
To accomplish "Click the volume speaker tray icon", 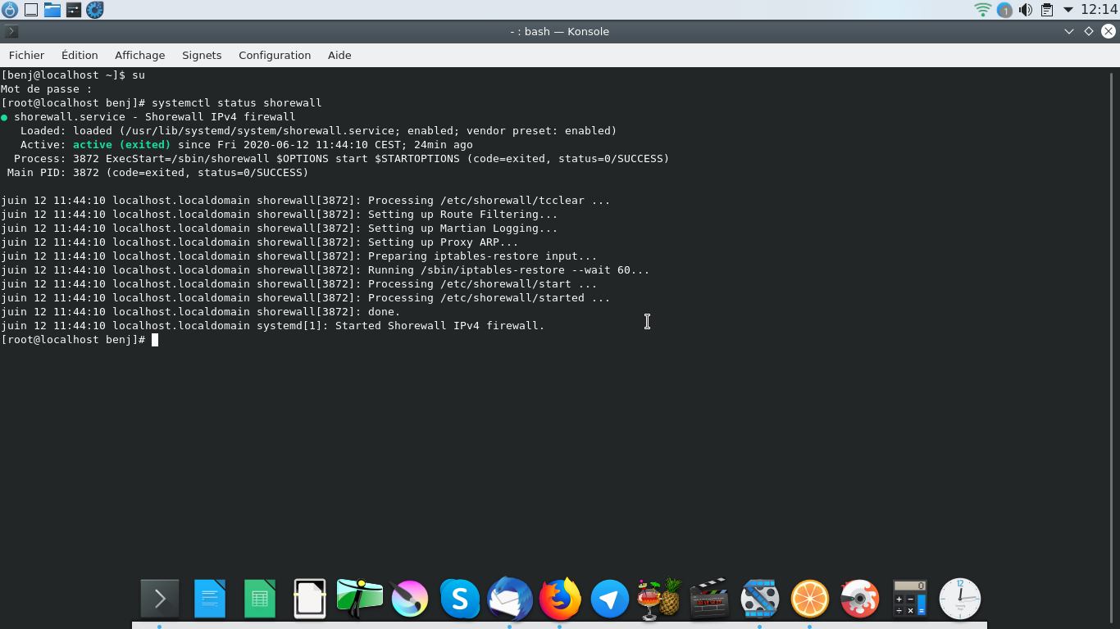I will [x=1025, y=10].
